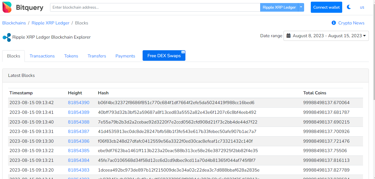Click hash starting with 40bff793d32b
The height and width of the screenshot is (179, 375).
[177, 112]
